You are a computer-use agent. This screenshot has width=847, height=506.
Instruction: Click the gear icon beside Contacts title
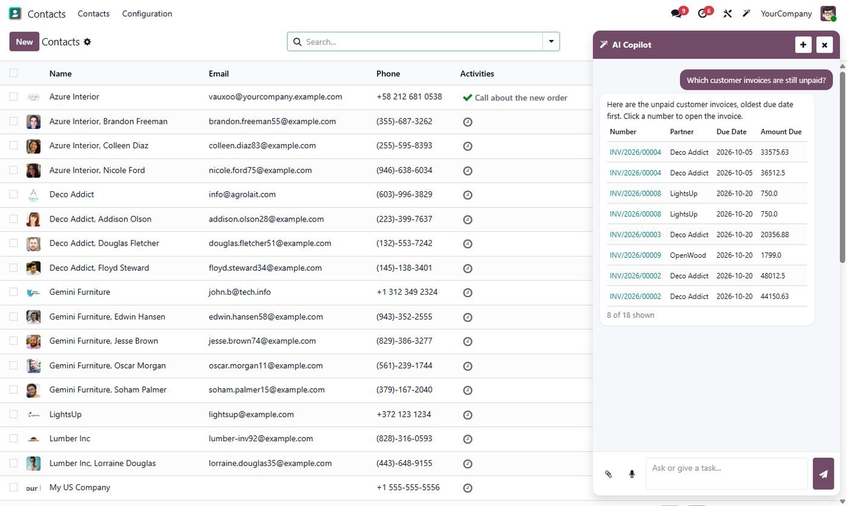(87, 42)
